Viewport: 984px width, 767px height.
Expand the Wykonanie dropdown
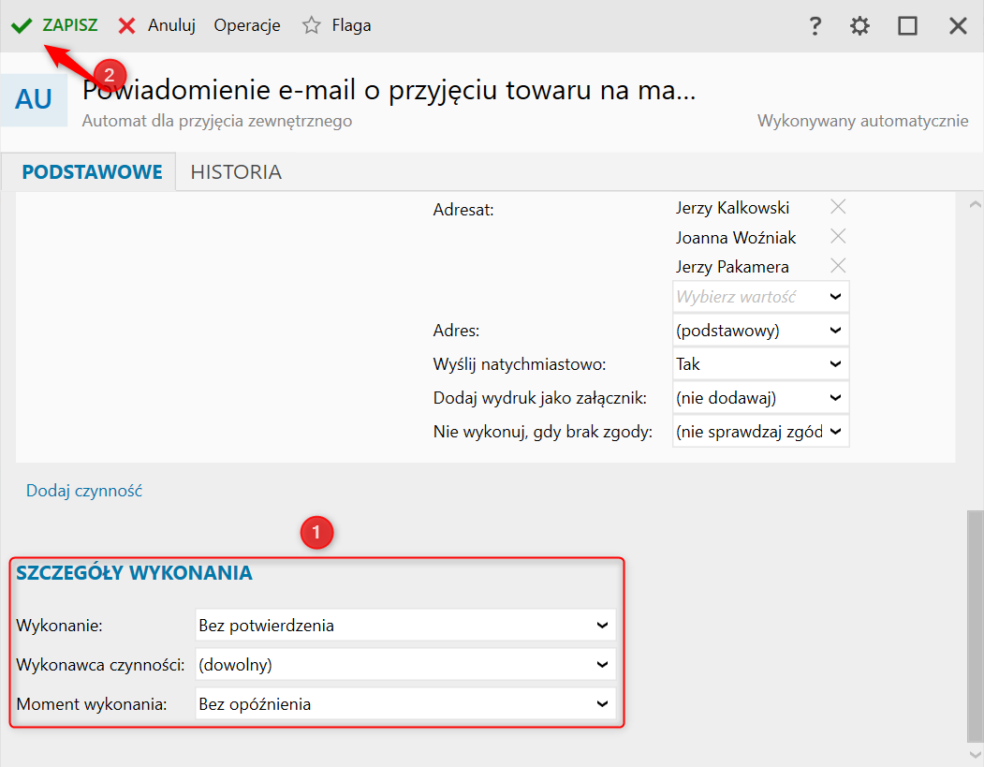coord(405,625)
